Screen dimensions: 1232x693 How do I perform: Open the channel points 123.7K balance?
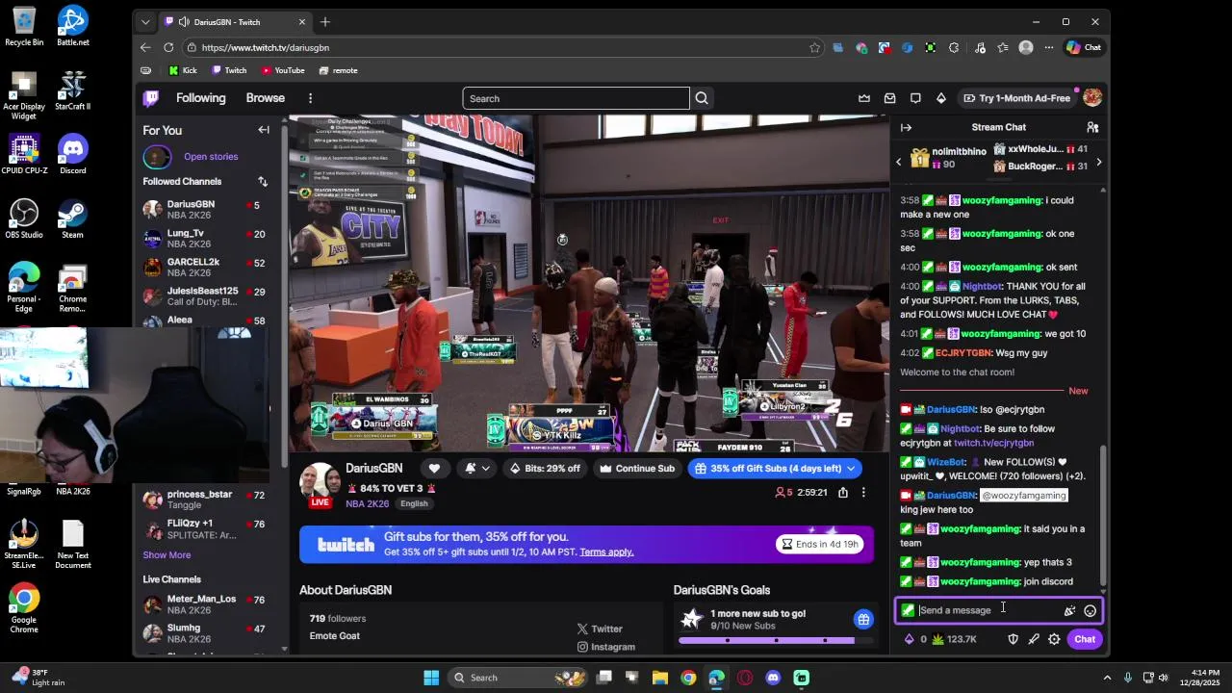click(x=954, y=639)
